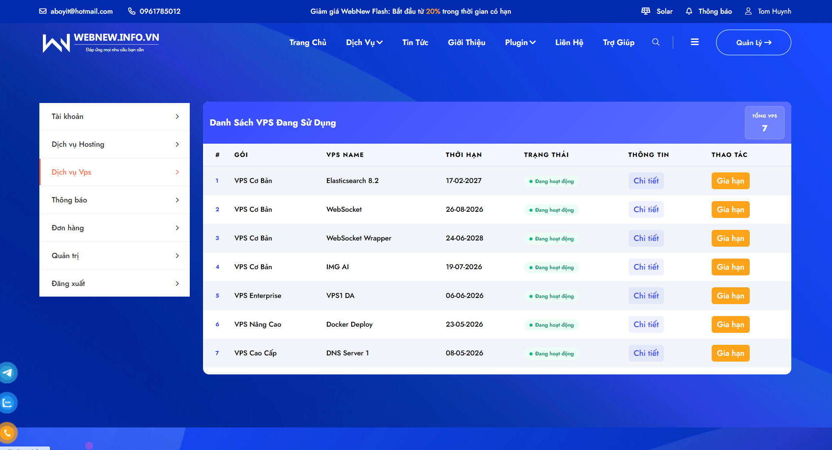View Chi tiết for Docker Deploy
The height and width of the screenshot is (450, 832).
tap(646, 324)
